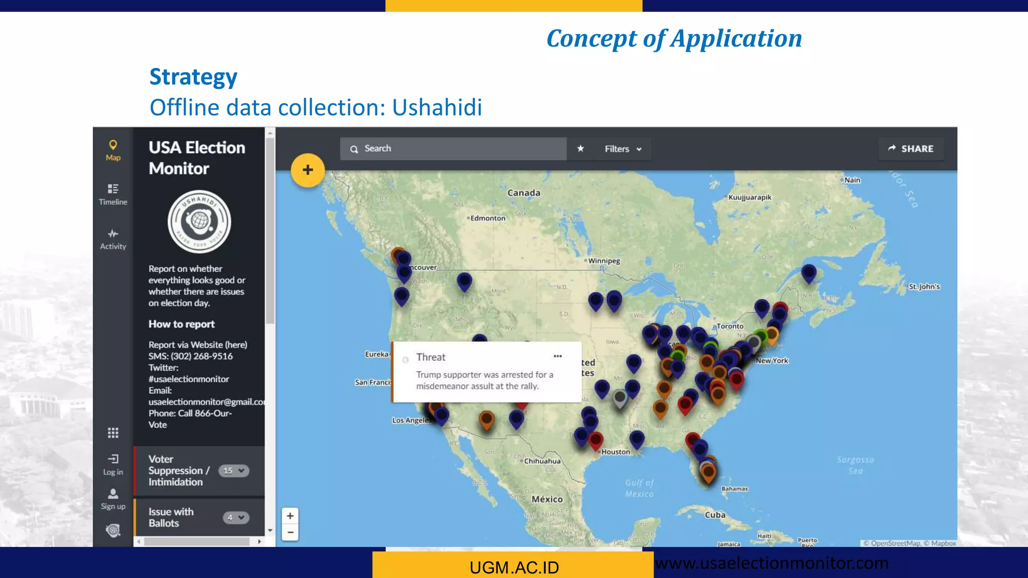Viewport: 1028px width, 578px height.
Task: Click the OpenStreetMap attribution link
Action: 892,543
